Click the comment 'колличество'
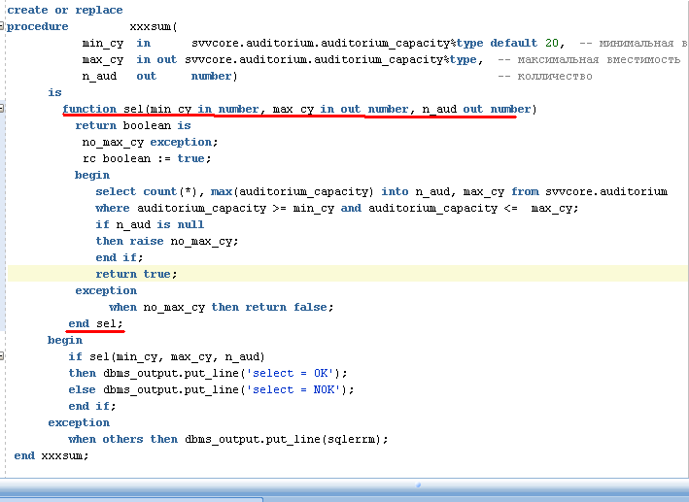The width and height of the screenshot is (689, 502). [x=555, y=77]
